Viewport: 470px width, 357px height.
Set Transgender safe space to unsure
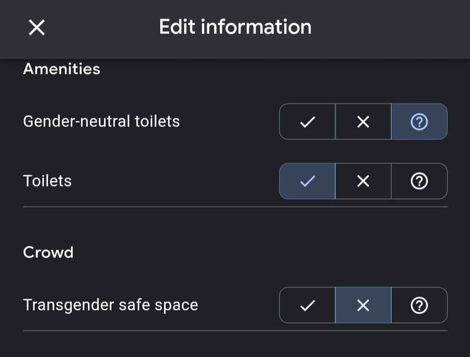pos(419,305)
